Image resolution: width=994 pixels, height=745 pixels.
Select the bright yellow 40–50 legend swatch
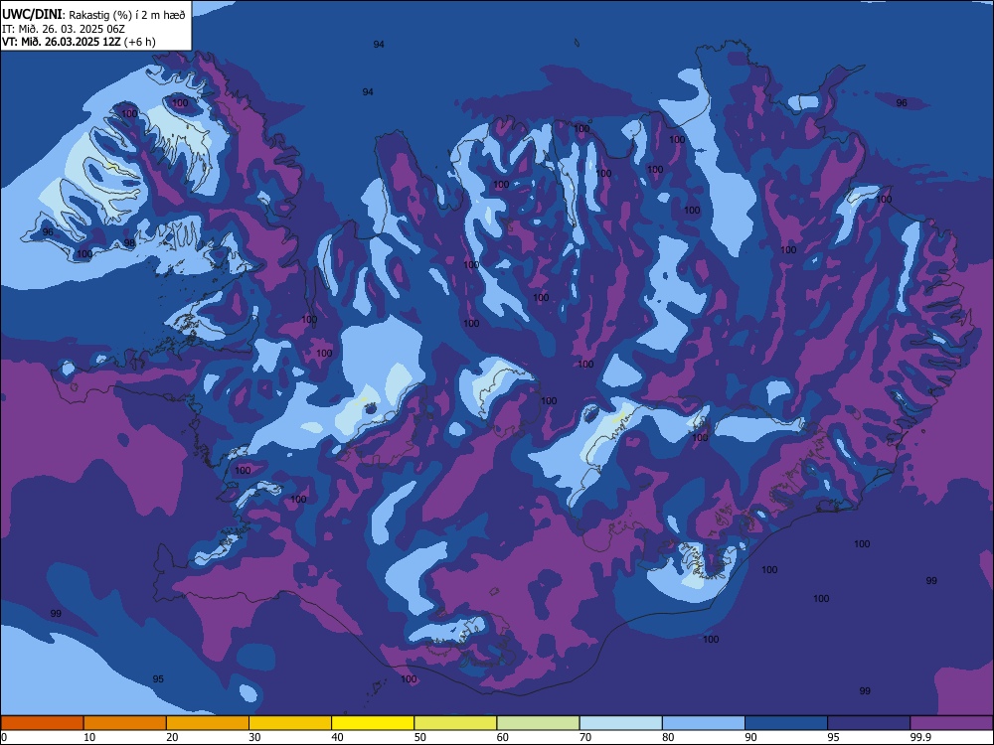tap(373, 723)
